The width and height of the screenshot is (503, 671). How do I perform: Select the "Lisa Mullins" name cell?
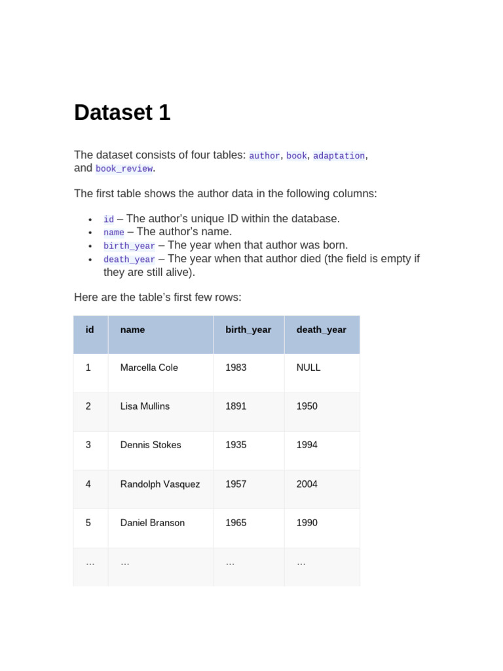[145, 406]
